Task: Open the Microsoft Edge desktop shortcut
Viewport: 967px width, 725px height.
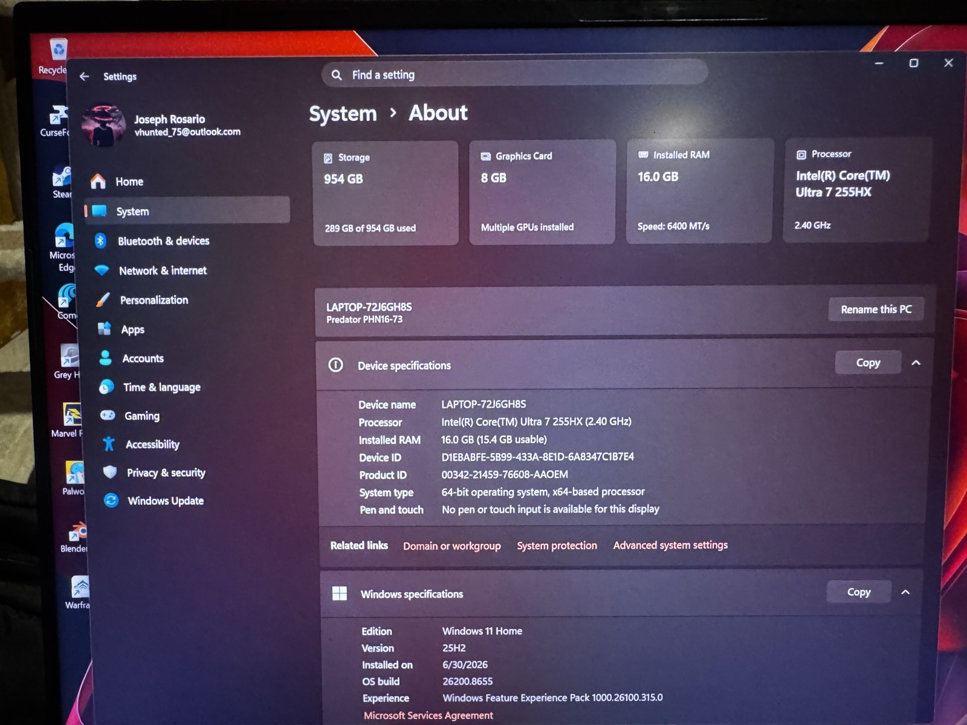Action: click(x=63, y=248)
